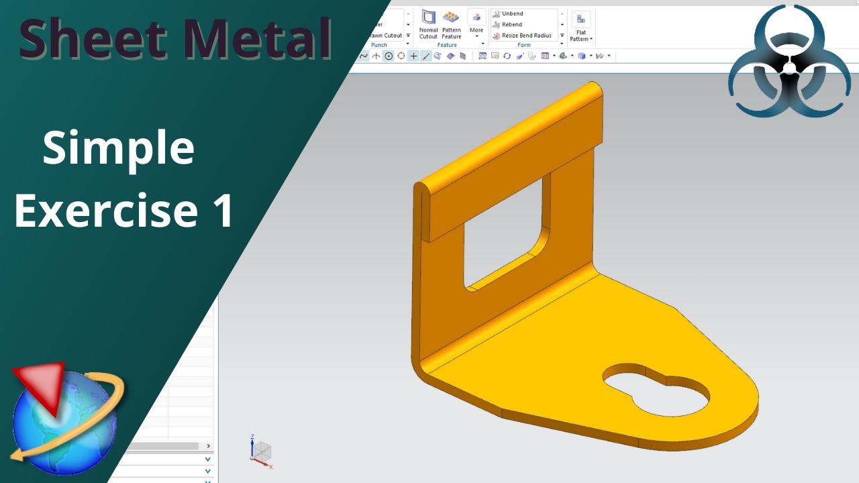The image size is (859, 483).
Task: Click the Fit view icon
Action: pos(483,56)
